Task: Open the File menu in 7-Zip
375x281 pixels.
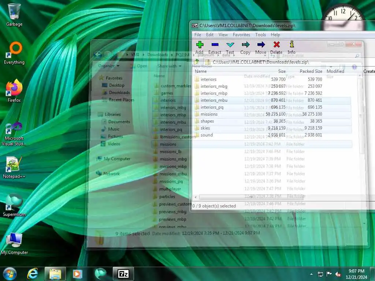Action: 198,35
